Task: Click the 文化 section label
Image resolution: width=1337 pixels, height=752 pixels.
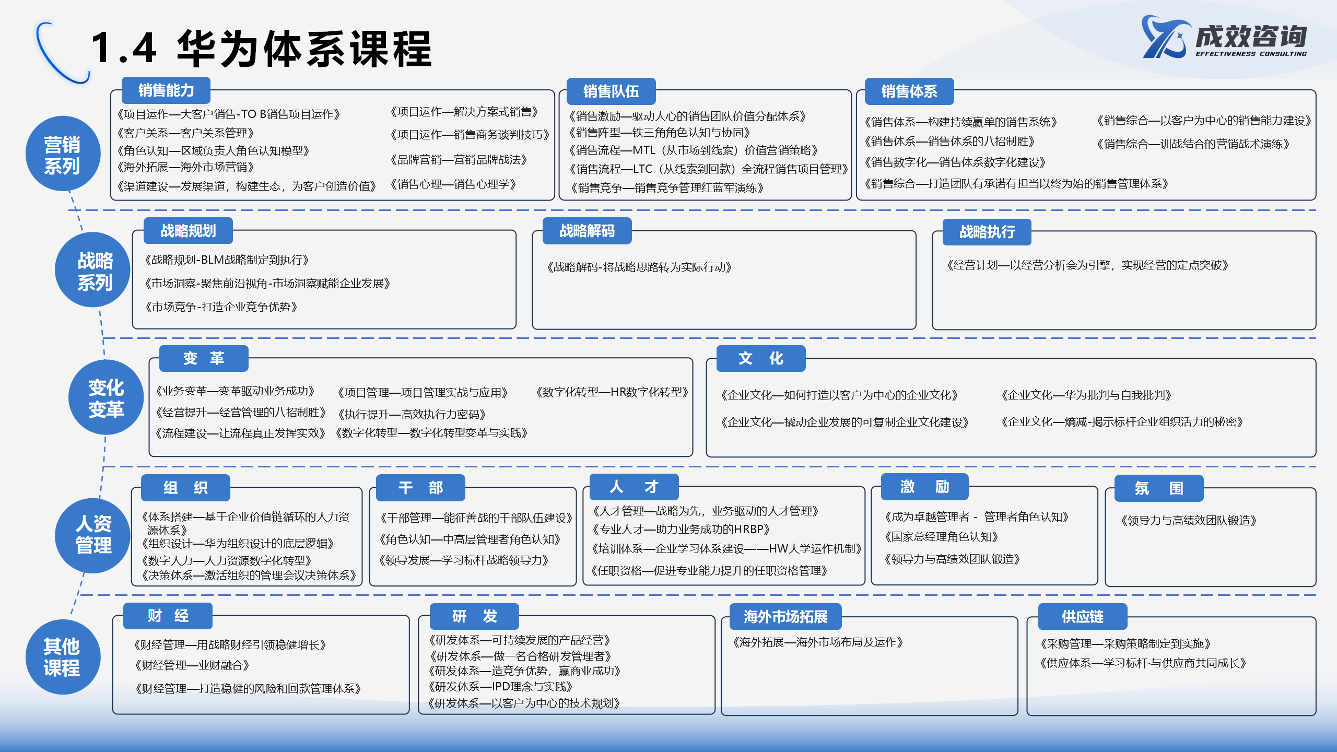Action: point(761,358)
